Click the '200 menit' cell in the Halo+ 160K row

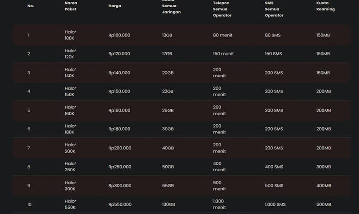click(x=219, y=110)
